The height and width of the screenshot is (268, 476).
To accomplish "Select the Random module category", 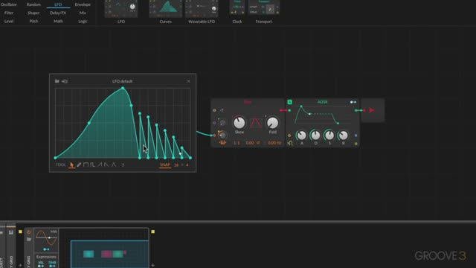I will (33, 4).
